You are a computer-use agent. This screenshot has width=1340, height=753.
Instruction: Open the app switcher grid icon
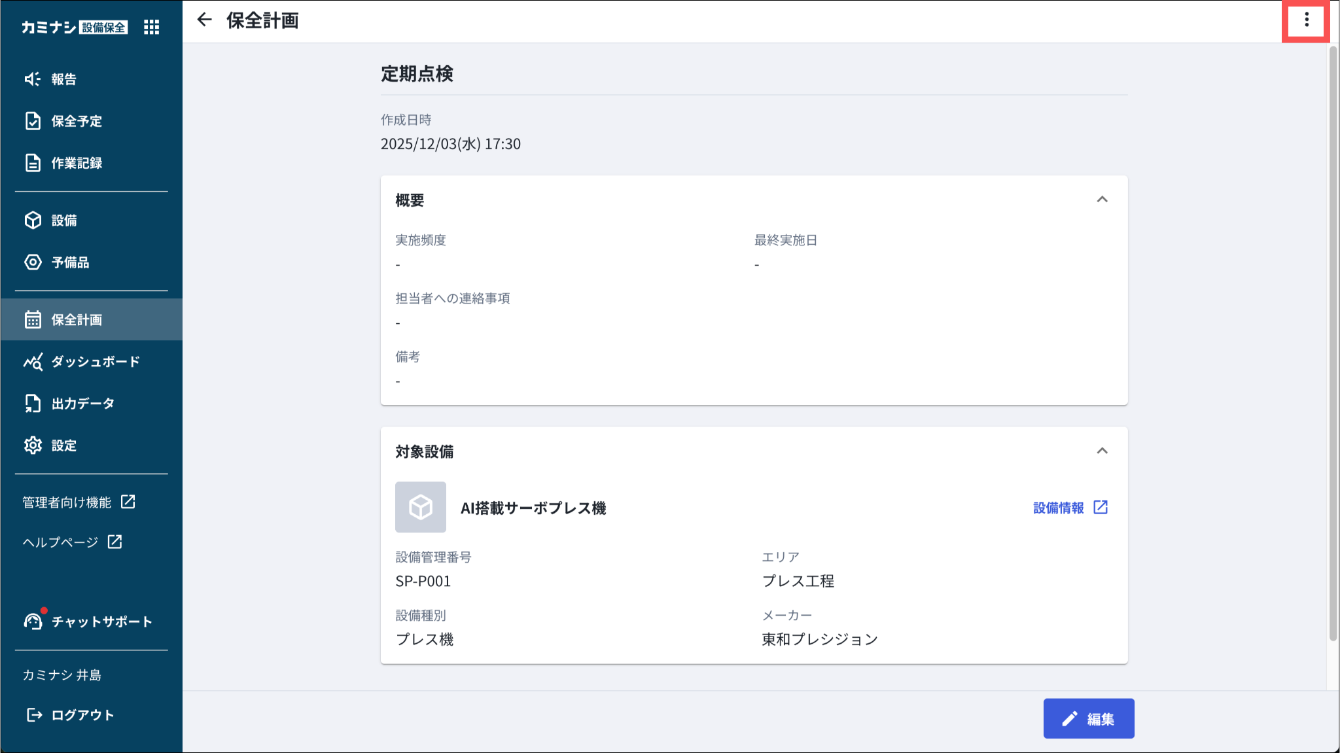point(151,27)
